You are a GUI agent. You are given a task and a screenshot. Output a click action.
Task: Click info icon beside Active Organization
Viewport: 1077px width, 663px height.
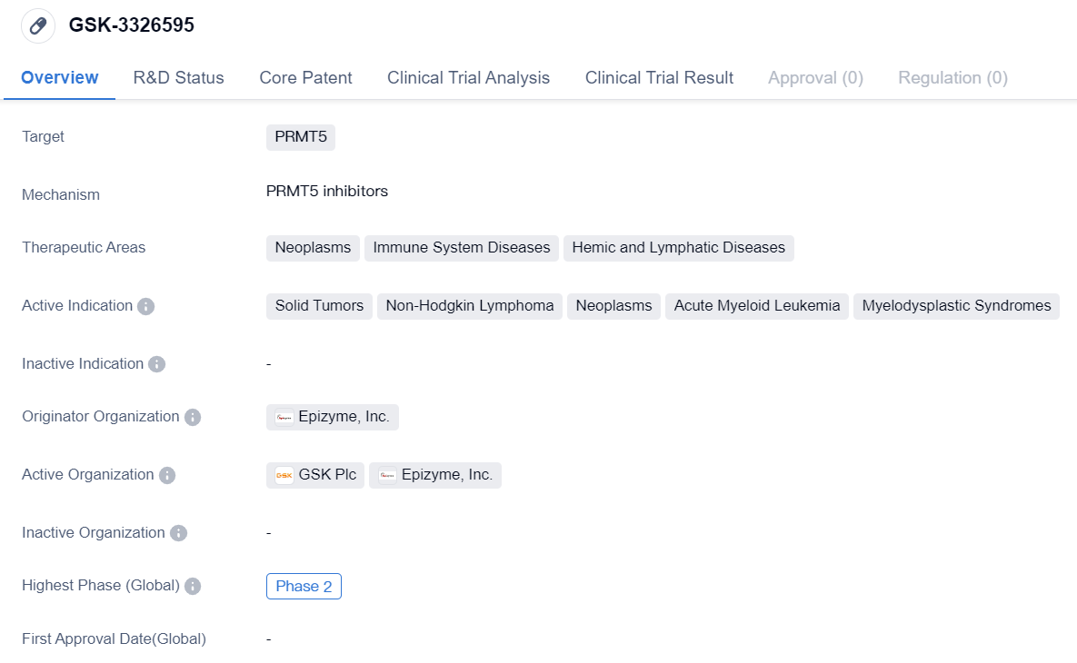[167, 475]
